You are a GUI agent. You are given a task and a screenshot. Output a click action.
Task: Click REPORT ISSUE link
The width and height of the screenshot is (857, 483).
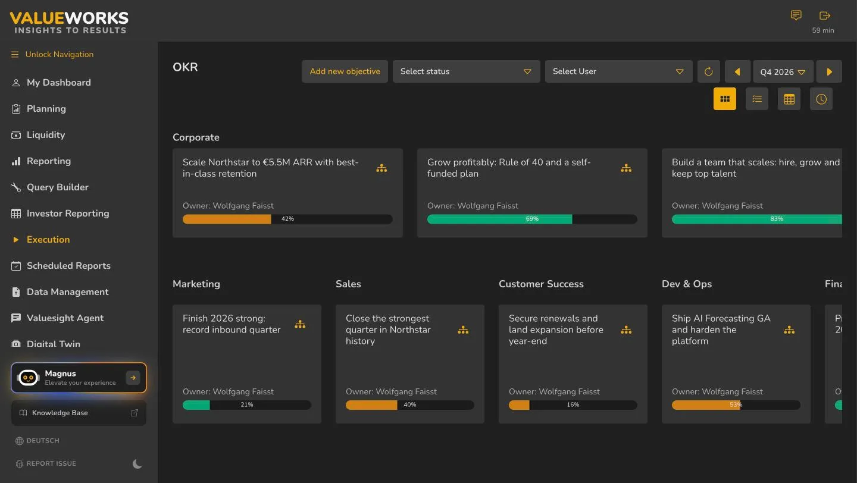click(x=46, y=463)
